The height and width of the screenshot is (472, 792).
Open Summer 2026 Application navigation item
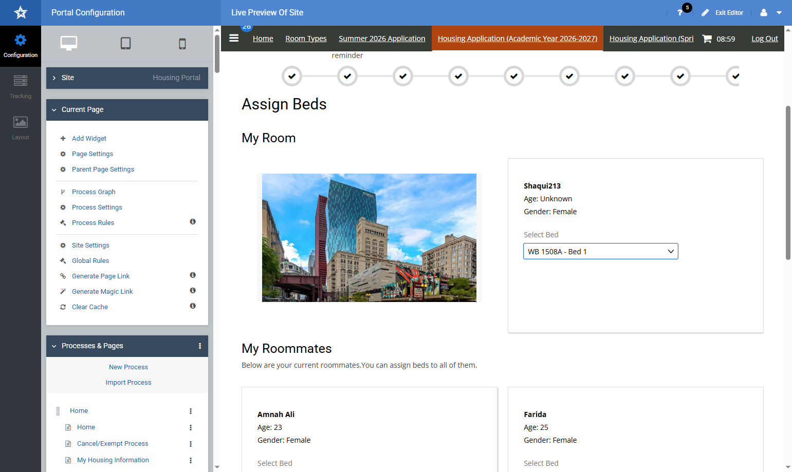pos(382,39)
